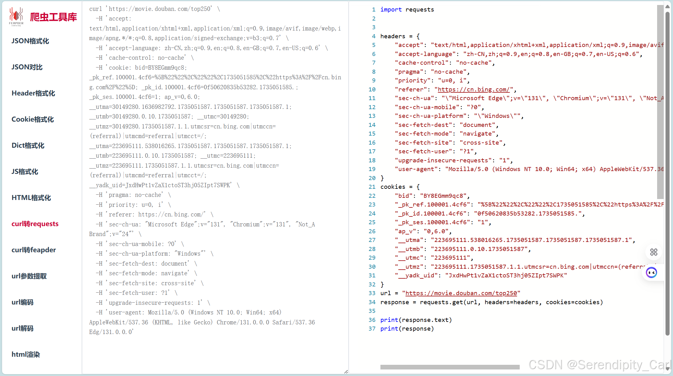The height and width of the screenshot is (376, 673).
Task: Click the vertical scrollbar down arrow
Action: pyautogui.click(x=667, y=369)
